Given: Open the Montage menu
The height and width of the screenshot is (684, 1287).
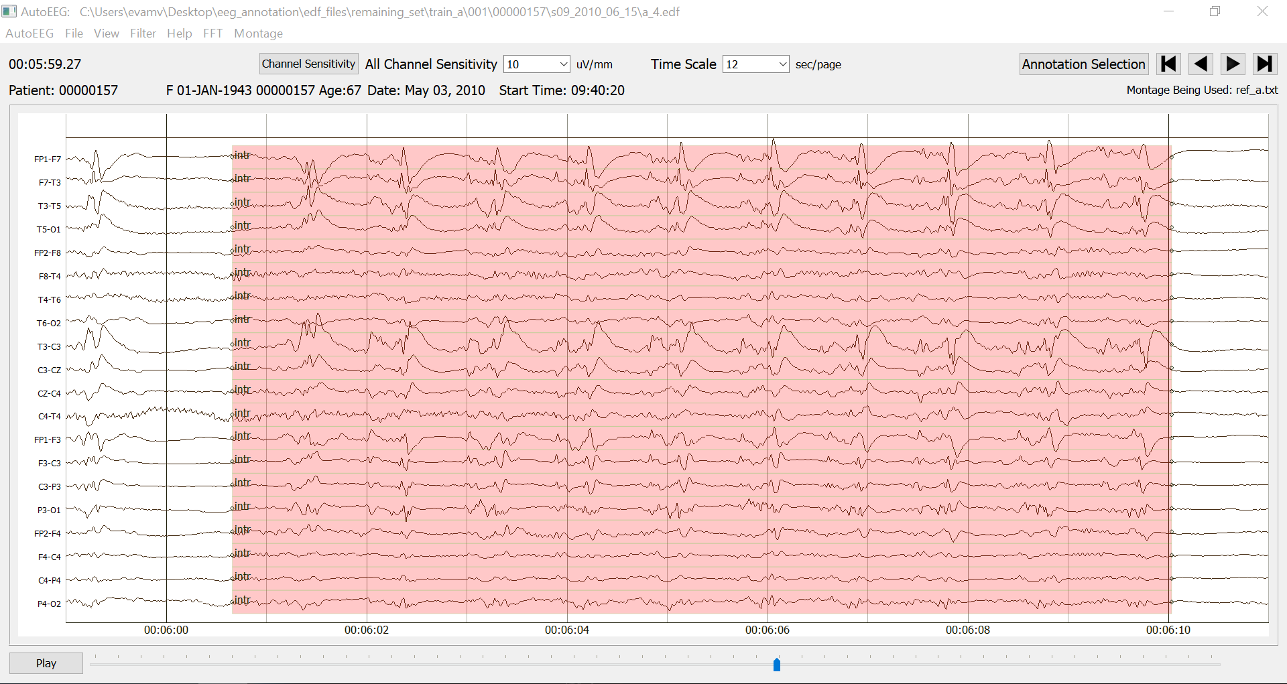Looking at the screenshot, I should pyautogui.click(x=258, y=33).
